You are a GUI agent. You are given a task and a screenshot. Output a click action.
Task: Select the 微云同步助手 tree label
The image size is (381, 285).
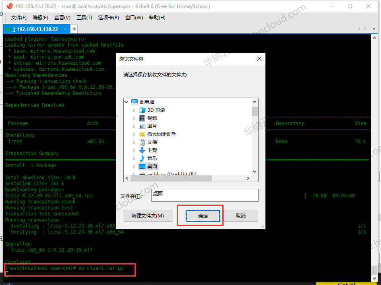pos(162,134)
